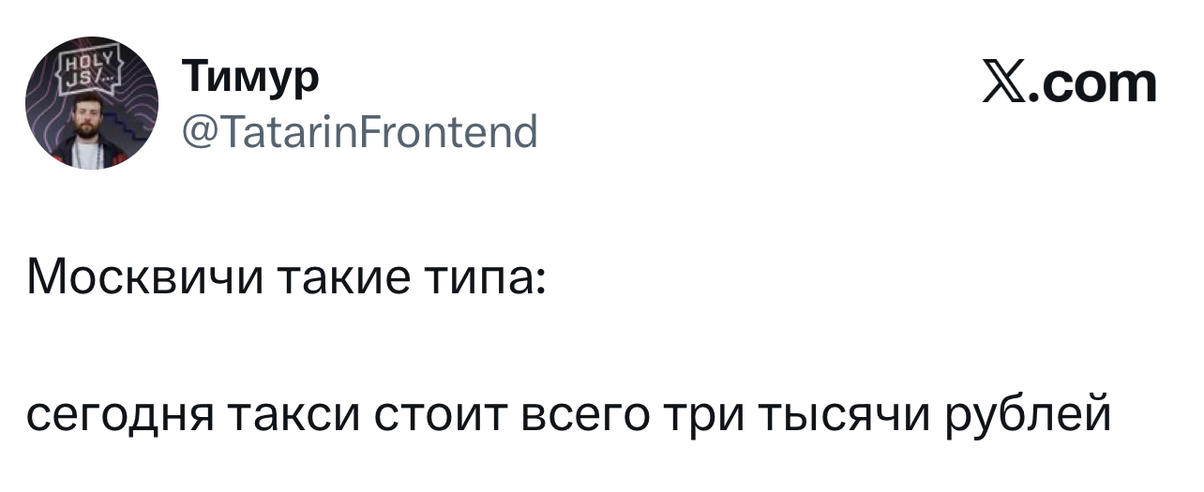Screen dimensions: 1204x492
Task: Select the word "такси"
Action: pos(301,414)
